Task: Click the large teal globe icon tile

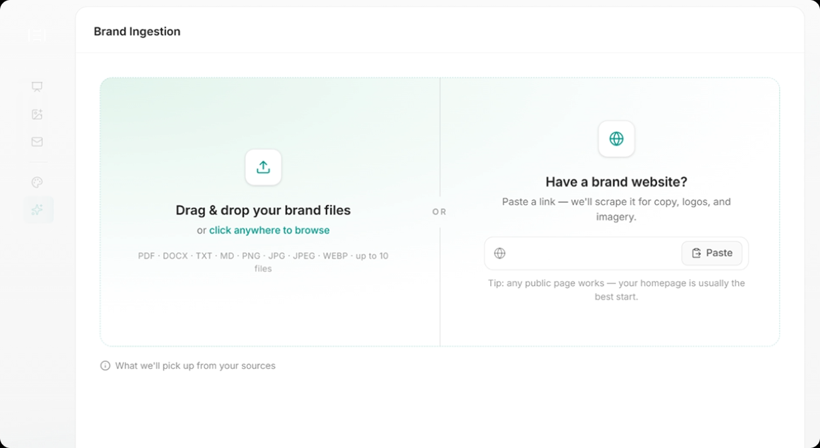Action: tap(616, 139)
